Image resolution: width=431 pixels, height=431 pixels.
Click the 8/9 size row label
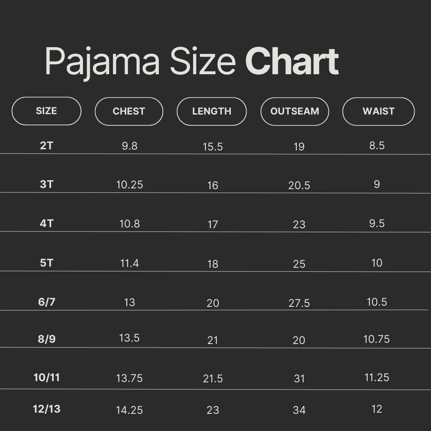click(x=47, y=339)
